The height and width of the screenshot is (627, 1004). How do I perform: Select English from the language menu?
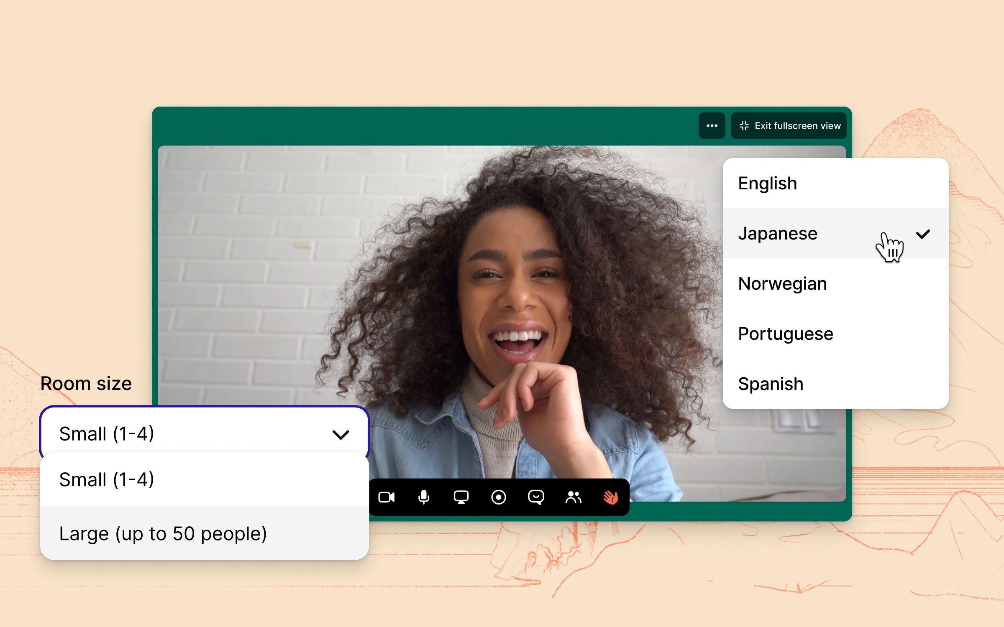click(x=768, y=183)
